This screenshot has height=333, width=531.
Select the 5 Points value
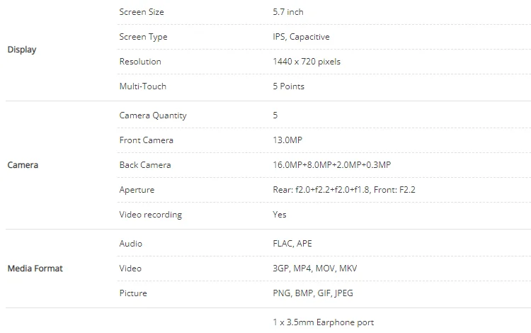pos(288,86)
